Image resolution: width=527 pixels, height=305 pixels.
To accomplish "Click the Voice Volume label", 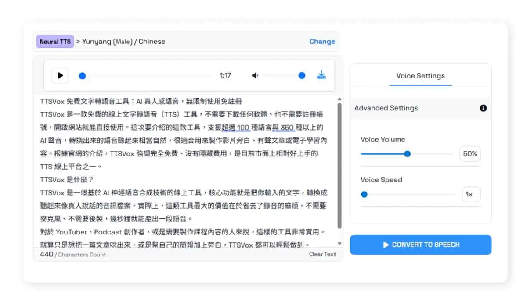I will (383, 139).
